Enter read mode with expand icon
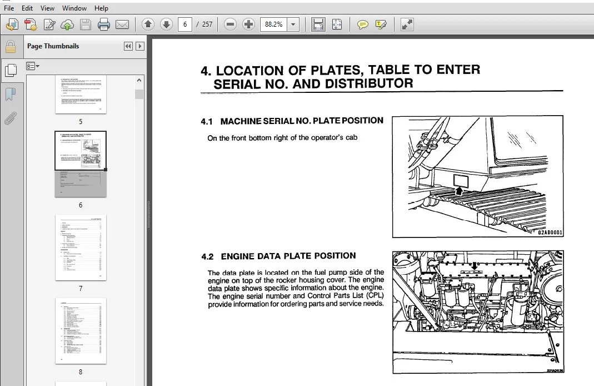Screen dimensions: 594x386 pos(407,24)
